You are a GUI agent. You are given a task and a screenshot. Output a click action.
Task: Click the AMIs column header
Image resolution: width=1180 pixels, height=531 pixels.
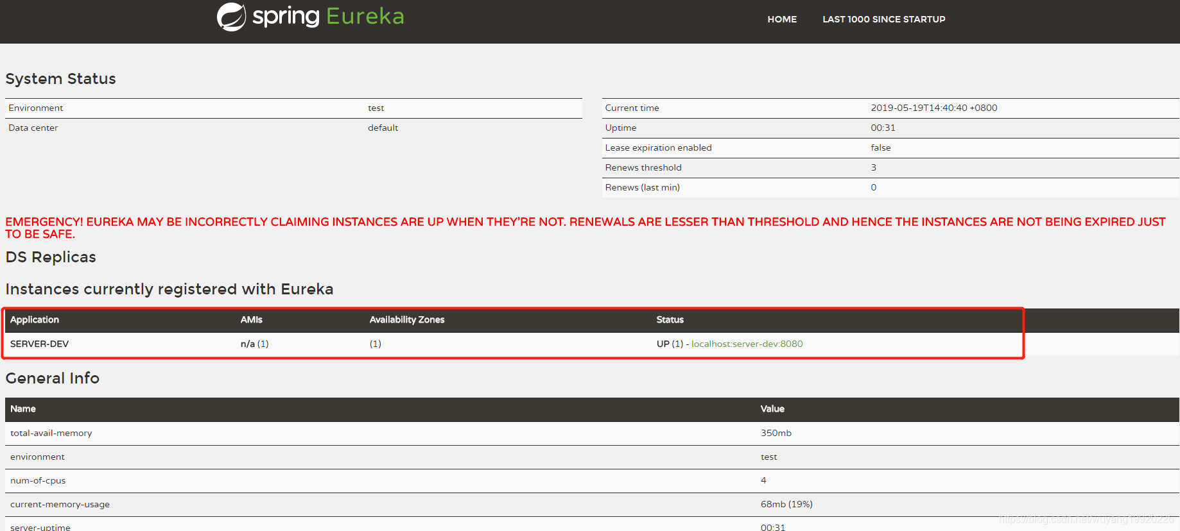pos(252,319)
